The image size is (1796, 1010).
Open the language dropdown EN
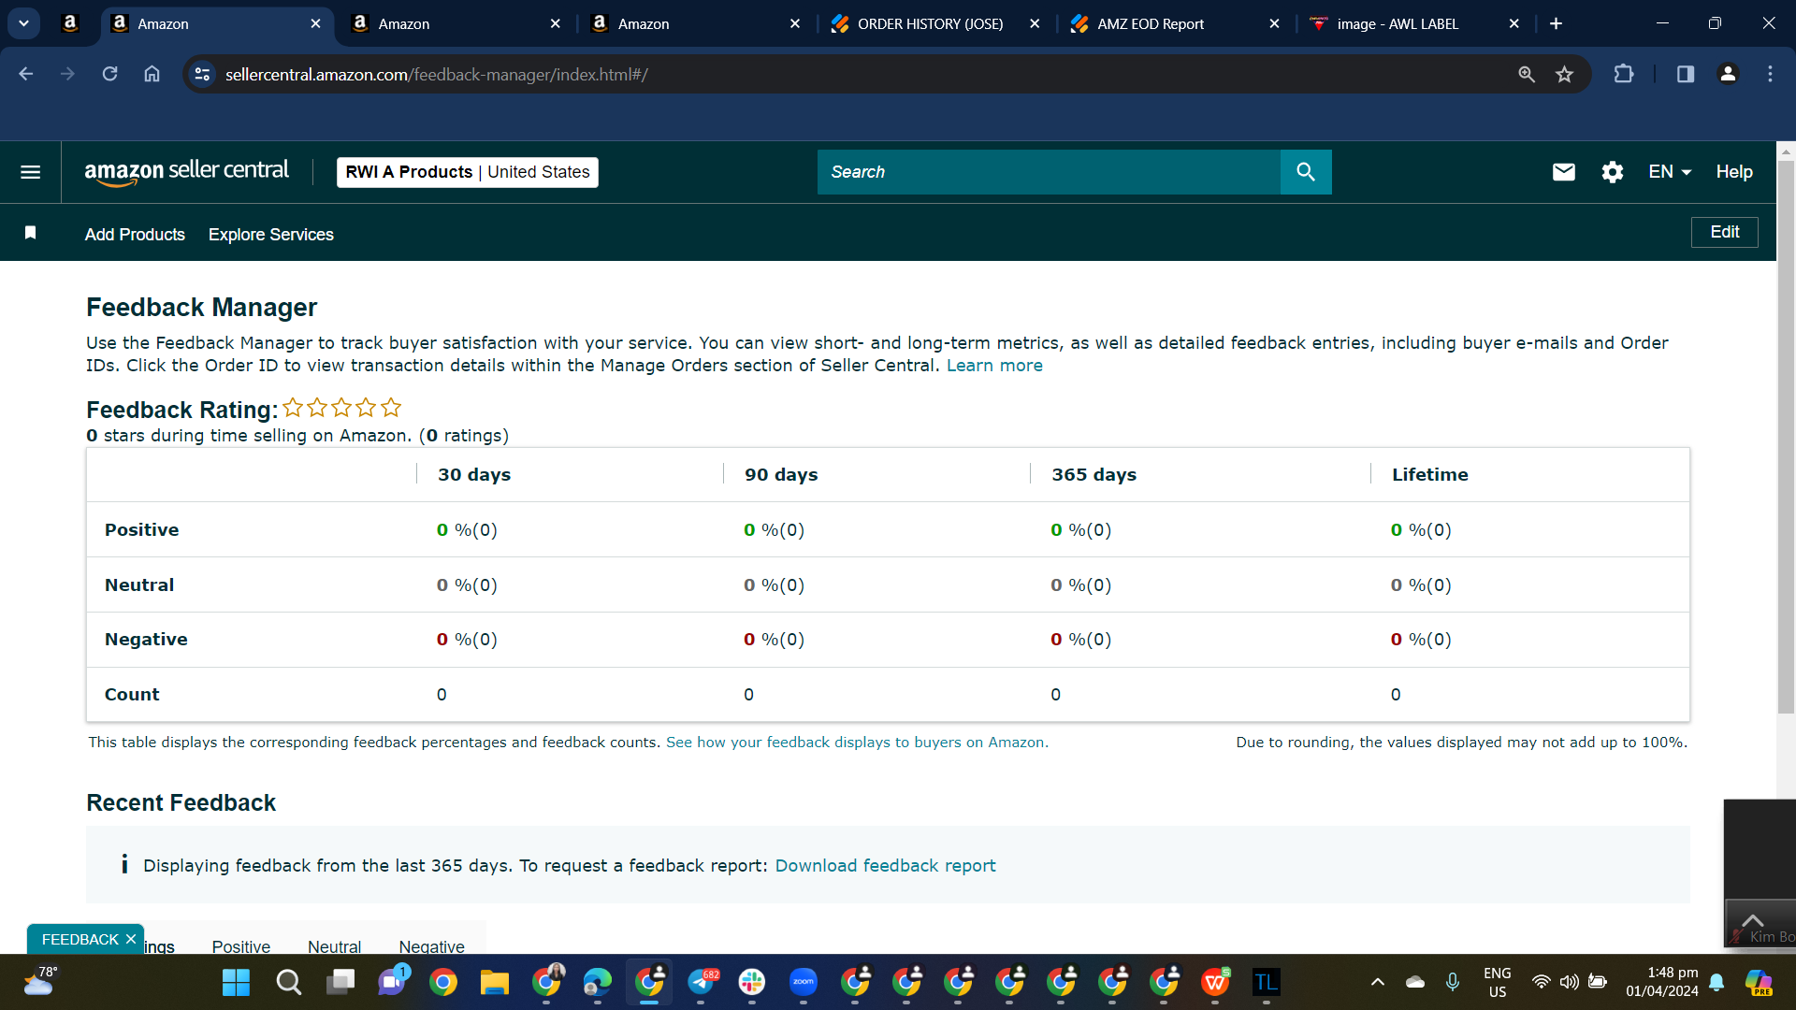pos(1670,172)
